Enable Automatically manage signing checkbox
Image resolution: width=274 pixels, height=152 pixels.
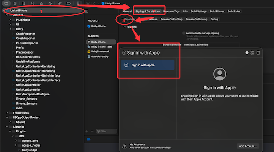click(184, 33)
